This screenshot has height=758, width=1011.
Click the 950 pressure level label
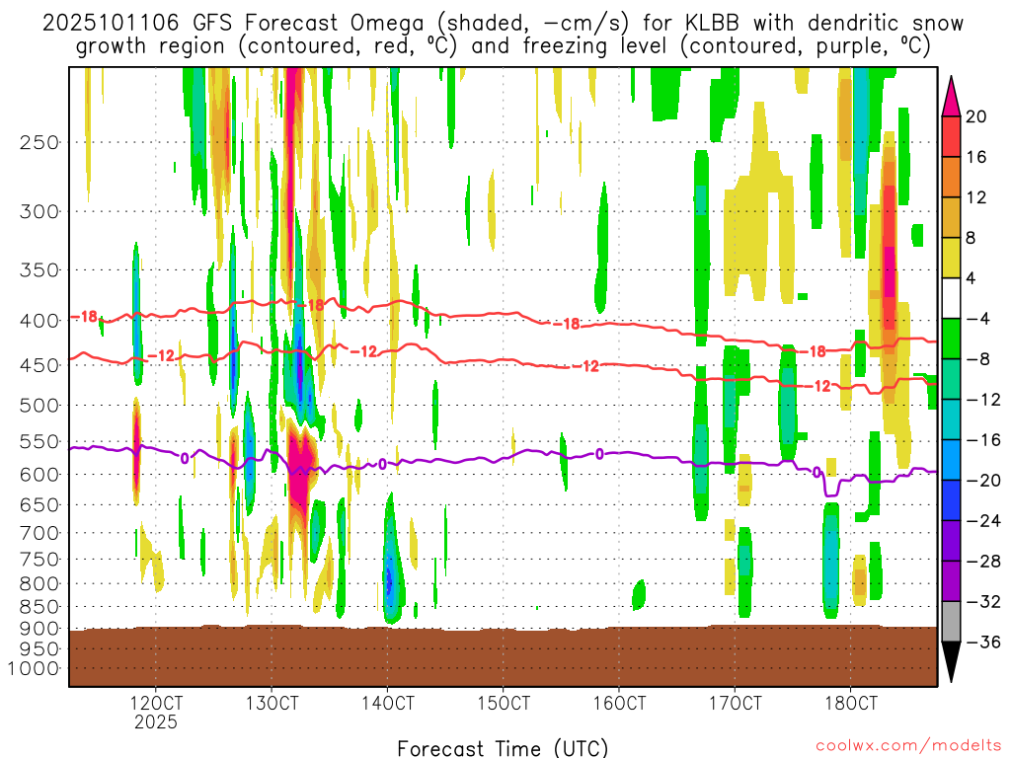point(39,649)
